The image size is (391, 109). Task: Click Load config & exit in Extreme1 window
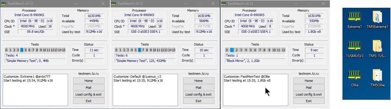click(x=89, y=94)
